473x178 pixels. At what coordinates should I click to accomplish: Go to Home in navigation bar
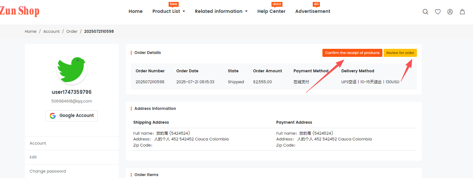[135, 11]
